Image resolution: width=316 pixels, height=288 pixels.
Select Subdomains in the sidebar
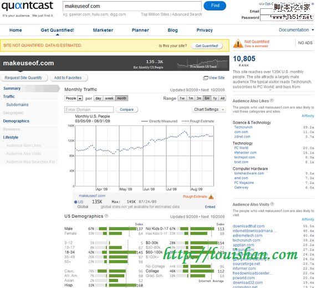[17, 105]
